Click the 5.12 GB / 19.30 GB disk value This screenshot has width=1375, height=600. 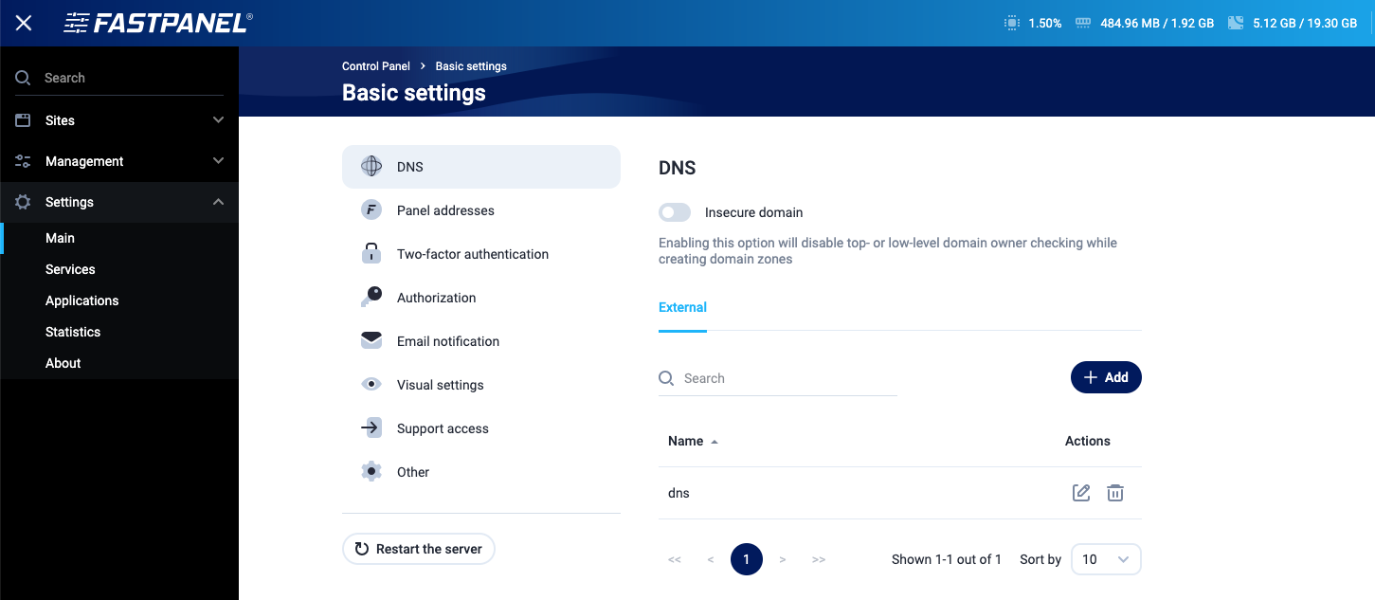tap(1305, 23)
